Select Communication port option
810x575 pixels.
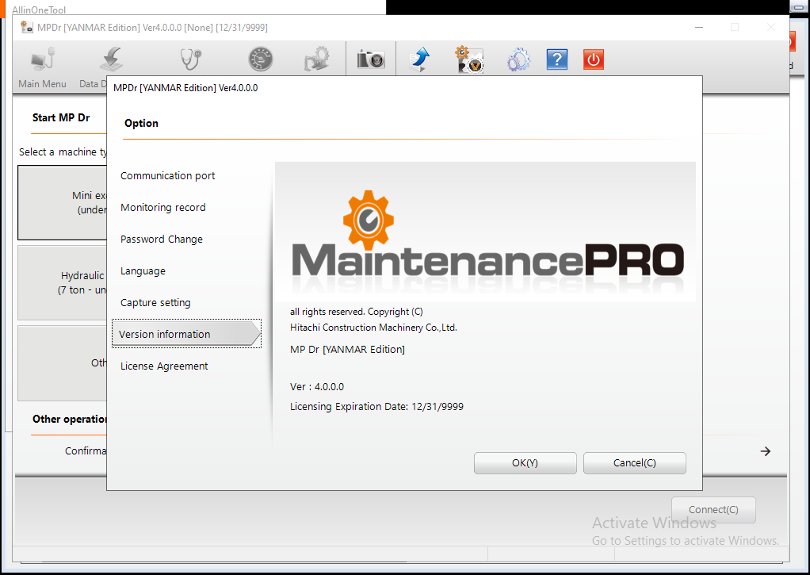(x=167, y=176)
